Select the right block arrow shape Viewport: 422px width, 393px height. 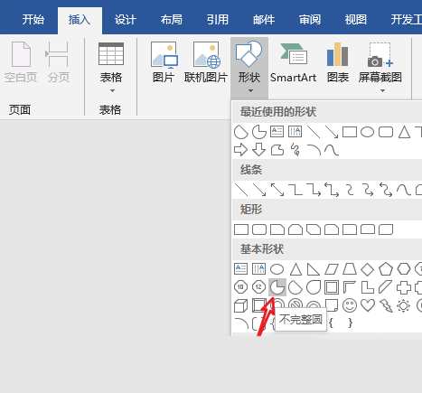[240, 150]
